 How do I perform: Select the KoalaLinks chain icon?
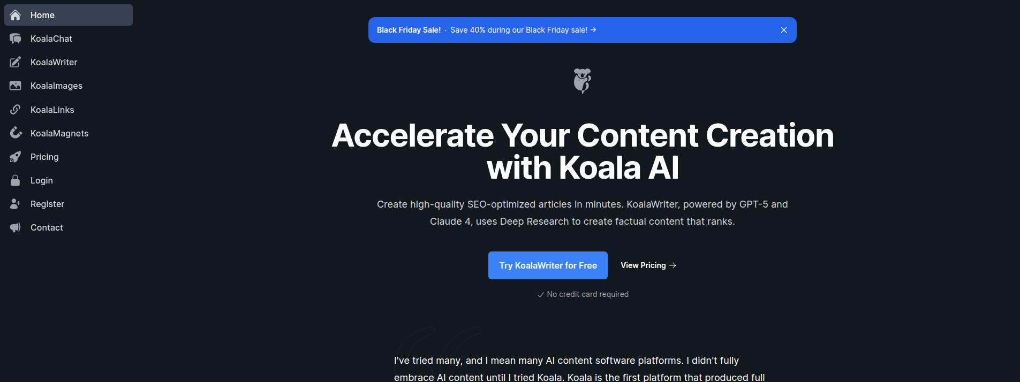tap(15, 110)
